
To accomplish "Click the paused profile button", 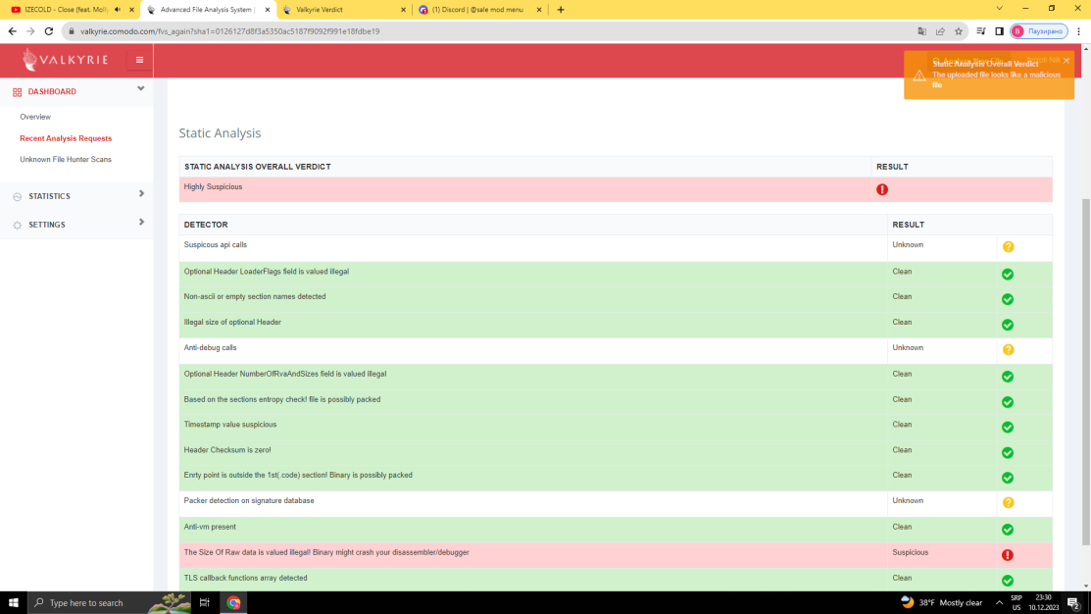I will coord(1039,31).
